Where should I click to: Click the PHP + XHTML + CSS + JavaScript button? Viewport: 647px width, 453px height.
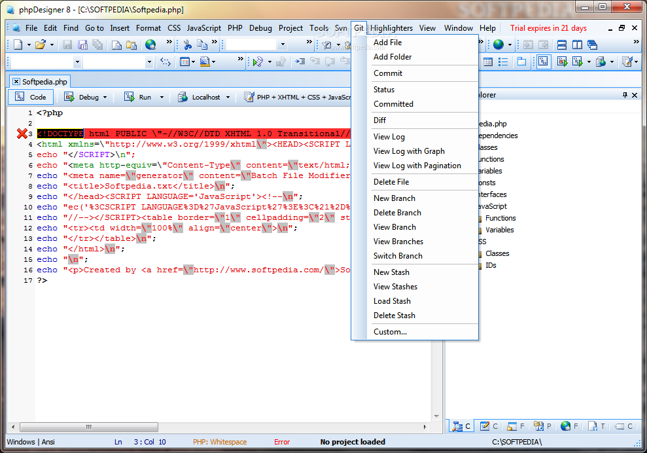point(298,97)
